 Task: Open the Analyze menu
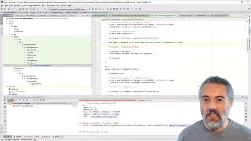click(x=30, y=5)
